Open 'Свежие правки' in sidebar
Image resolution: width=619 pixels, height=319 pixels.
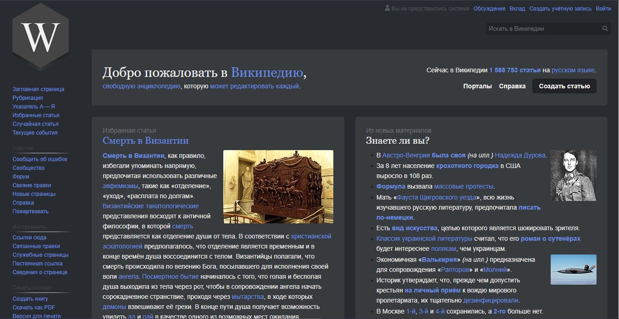pyautogui.click(x=32, y=185)
